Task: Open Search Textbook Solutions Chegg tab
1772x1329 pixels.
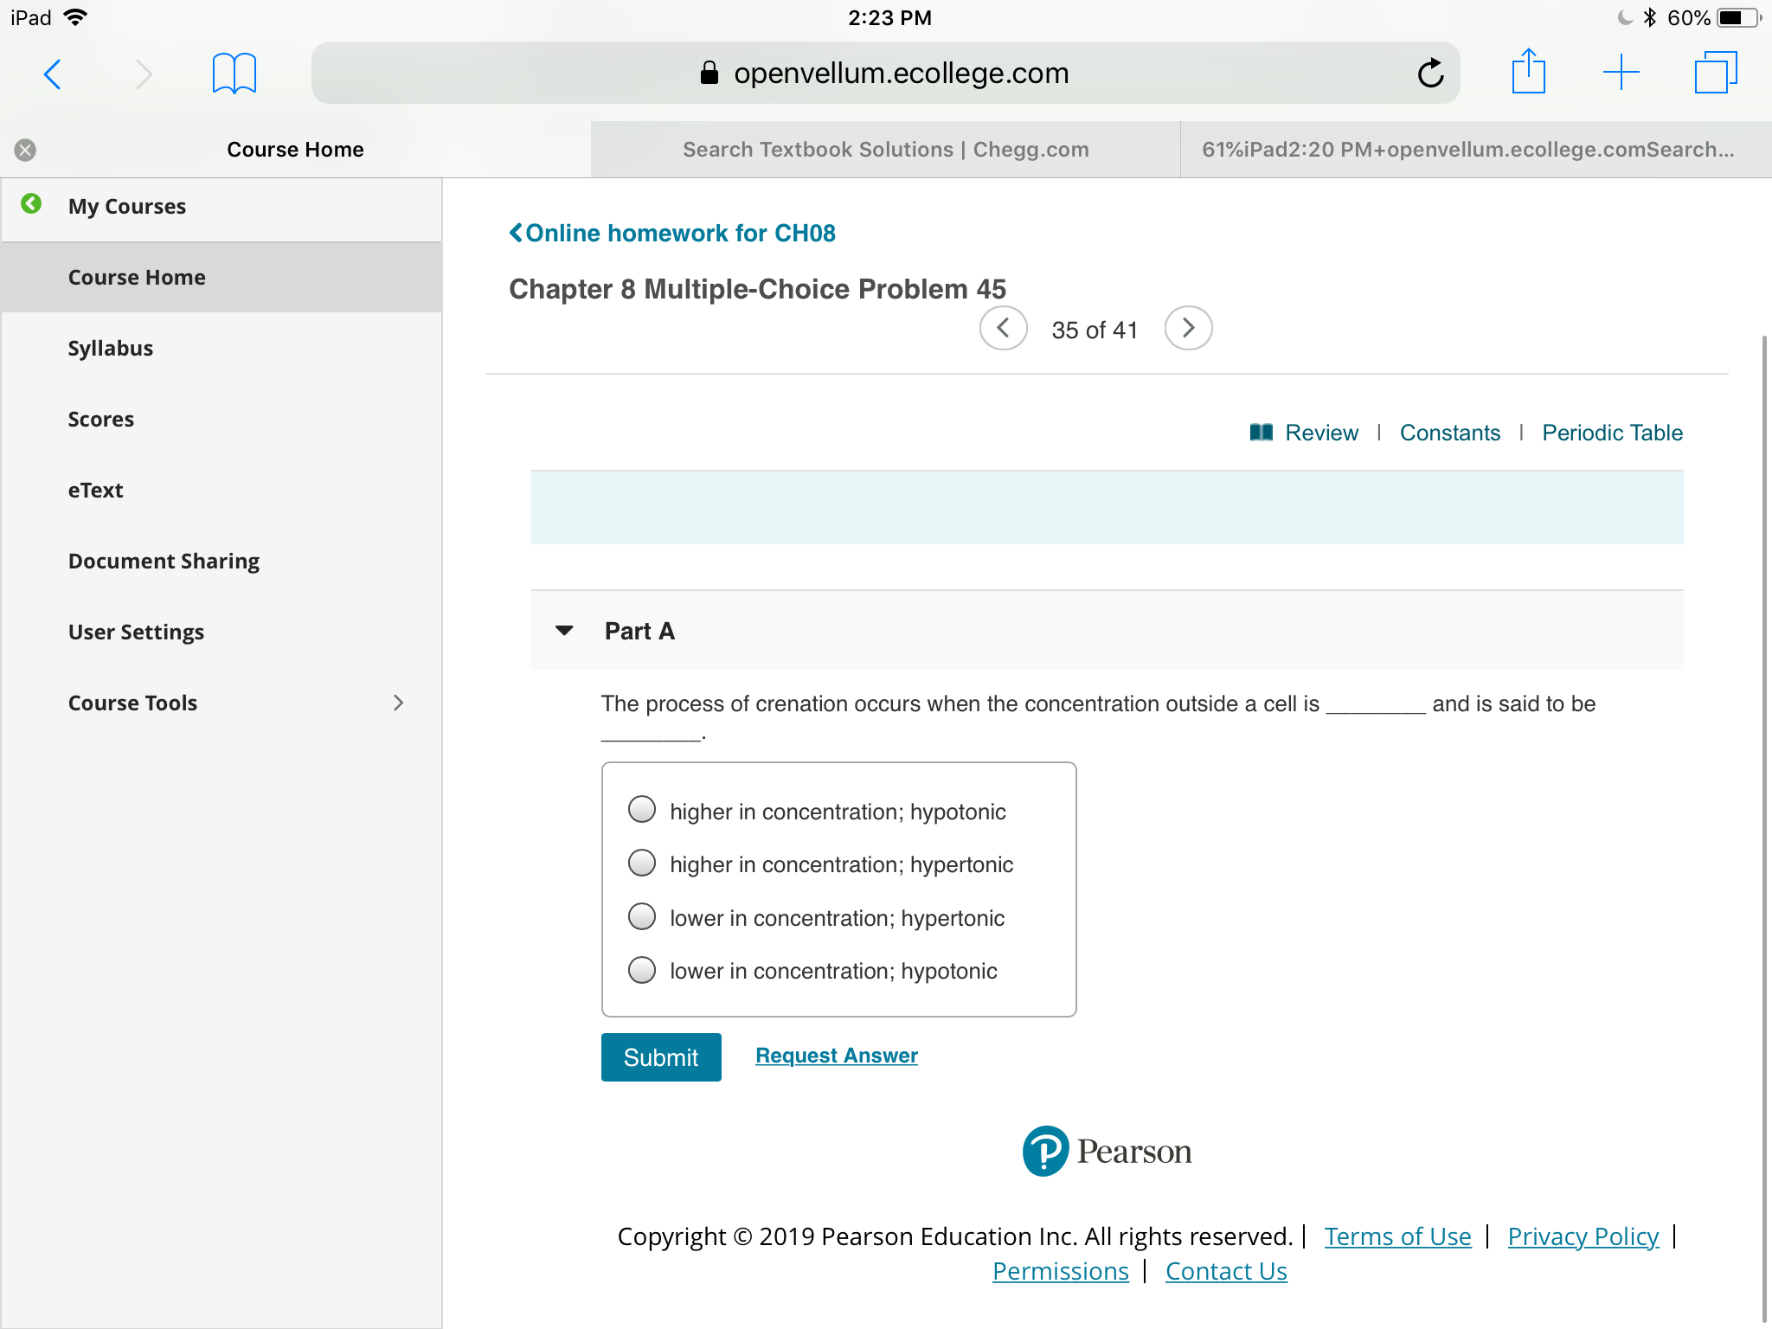Action: pyautogui.click(x=884, y=148)
